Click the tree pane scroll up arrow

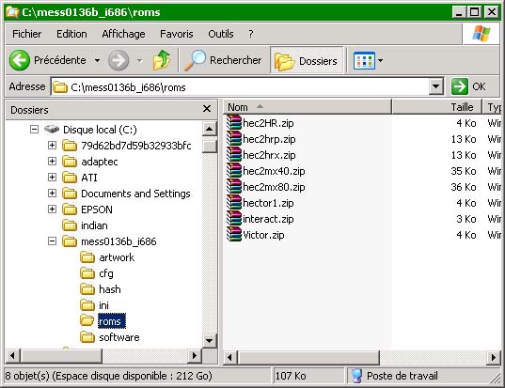210,129
